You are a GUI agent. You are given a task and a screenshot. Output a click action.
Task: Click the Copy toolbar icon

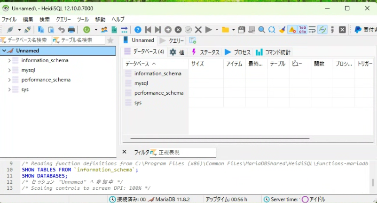[x=41, y=30]
